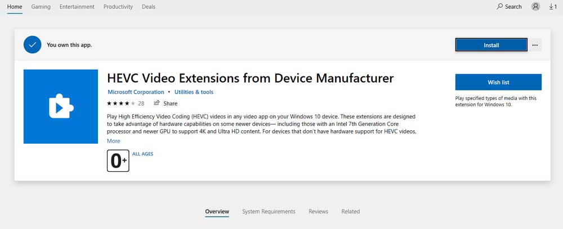Click the Install button
Viewport: 563px width, 229px height.
pos(491,45)
